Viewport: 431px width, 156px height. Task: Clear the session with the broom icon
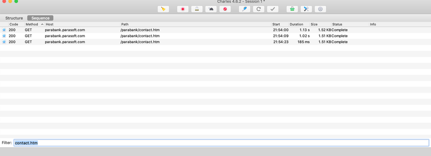tap(163, 9)
